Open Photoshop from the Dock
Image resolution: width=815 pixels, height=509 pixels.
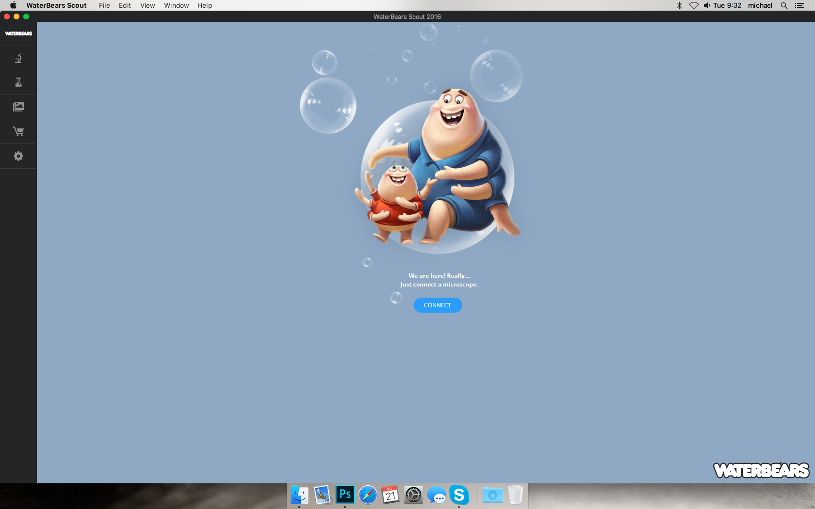tap(345, 495)
